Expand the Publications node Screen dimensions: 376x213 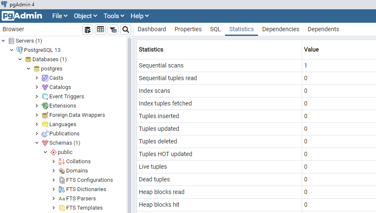pos(37,134)
